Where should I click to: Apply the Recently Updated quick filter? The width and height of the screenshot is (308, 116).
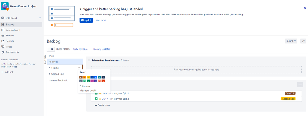point(101,49)
